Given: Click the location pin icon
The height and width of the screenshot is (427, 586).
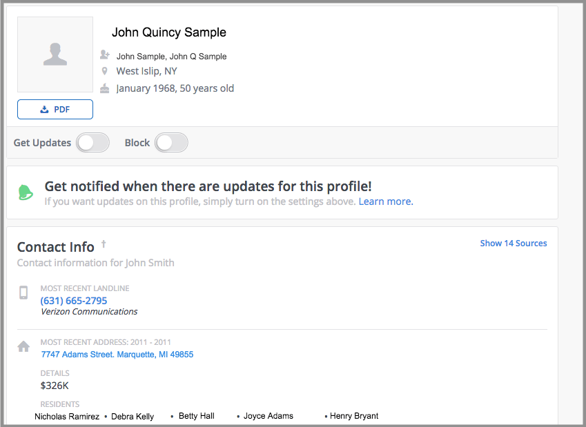Looking at the screenshot, I should tap(105, 71).
